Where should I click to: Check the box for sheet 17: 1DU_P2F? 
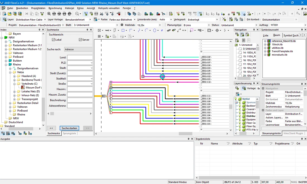point(240,64)
